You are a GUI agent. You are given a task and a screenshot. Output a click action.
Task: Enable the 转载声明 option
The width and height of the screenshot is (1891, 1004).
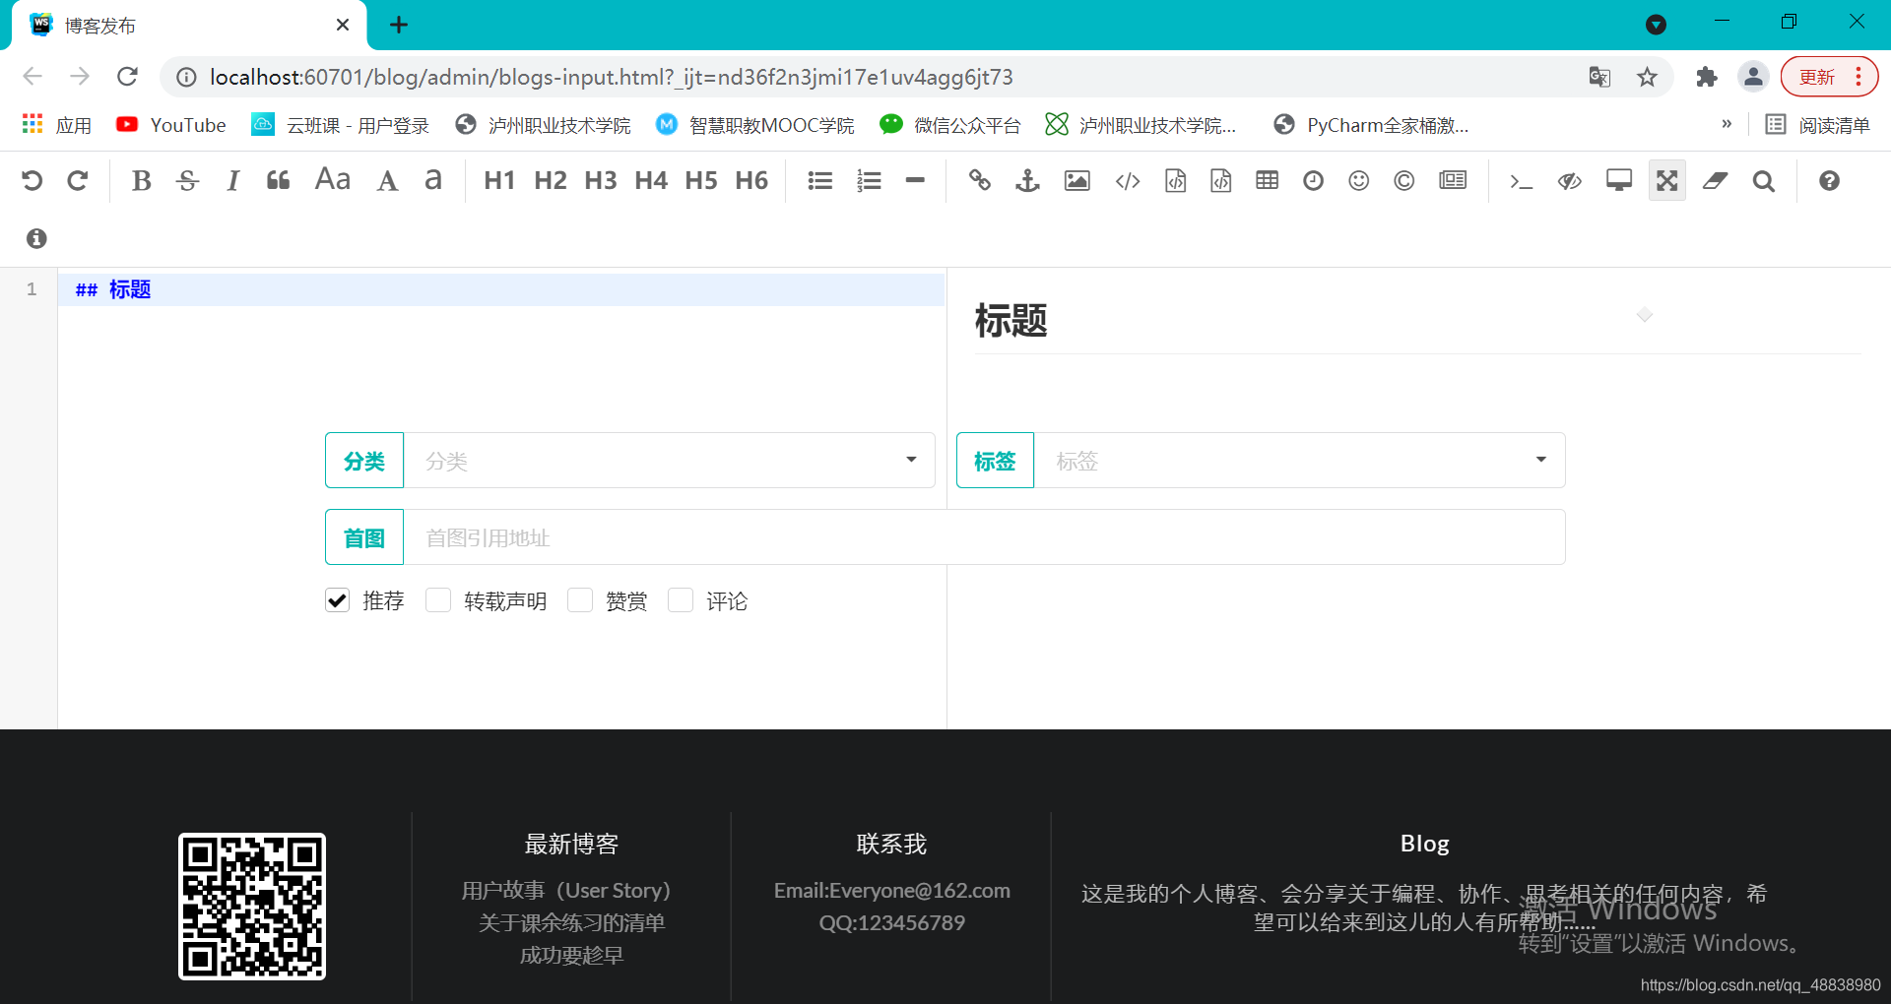[x=438, y=600]
